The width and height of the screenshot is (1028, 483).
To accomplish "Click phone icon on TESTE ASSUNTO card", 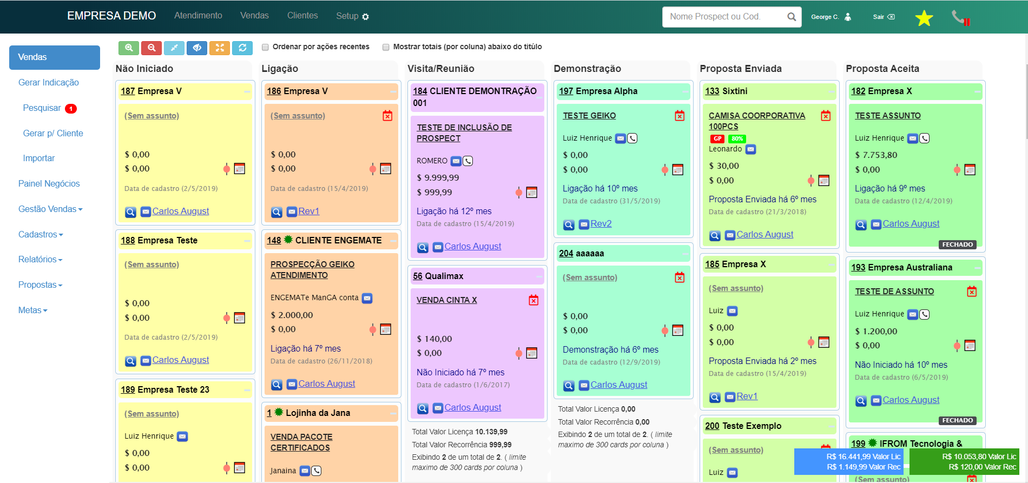I will pyautogui.click(x=925, y=138).
